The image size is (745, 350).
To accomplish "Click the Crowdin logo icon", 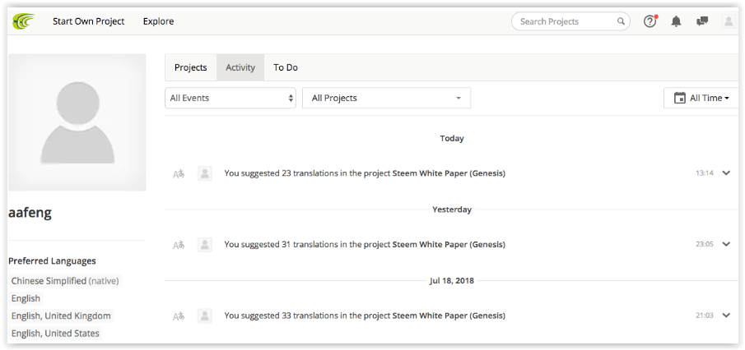I will tap(23, 21).
